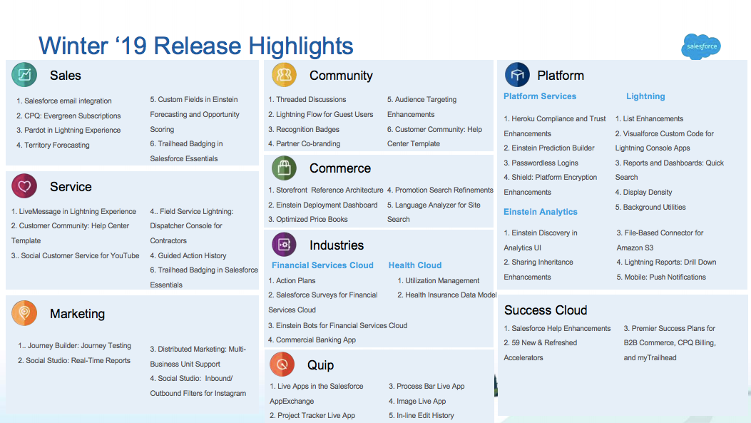The image size is (751, 423).
Task: Click 'Lightning Reports: Drill Down' item
Action: tap(666, 263)
